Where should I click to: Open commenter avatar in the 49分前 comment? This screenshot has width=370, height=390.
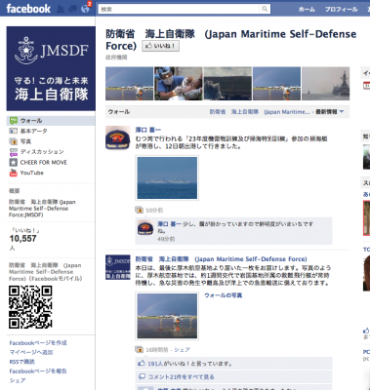pyautogui.click(x=145, y=228)
